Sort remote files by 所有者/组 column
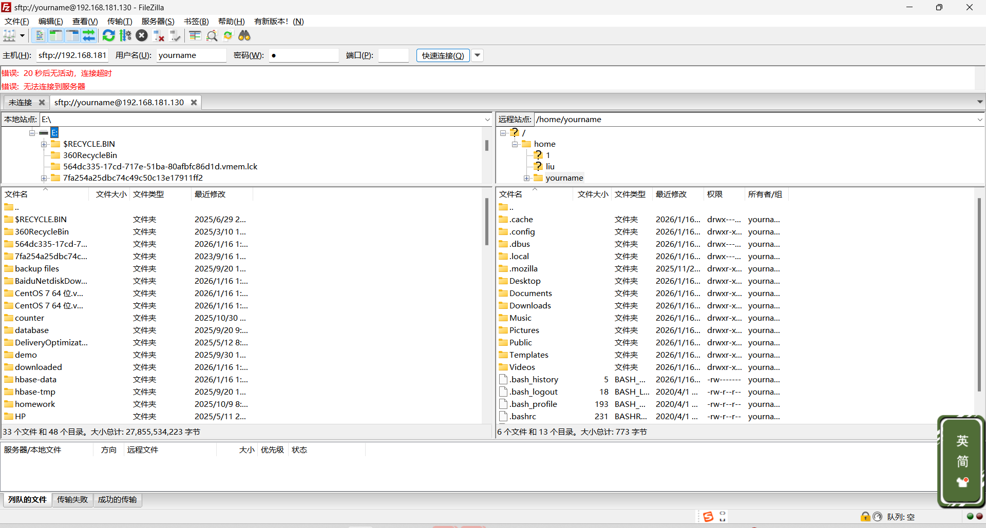This screenshot has height=528, width=986. click(x=766, y=194)
